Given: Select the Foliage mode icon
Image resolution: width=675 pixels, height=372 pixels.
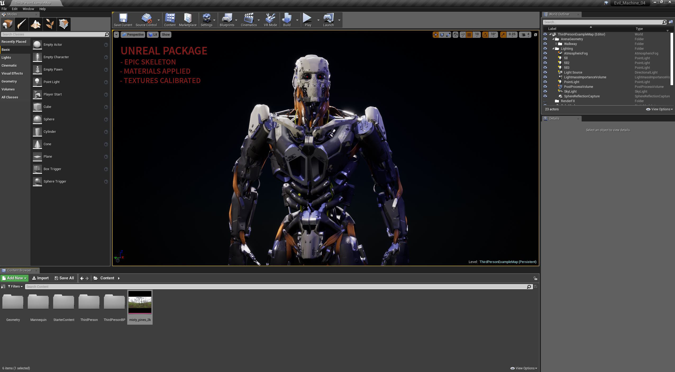Looking at the screenshot, I should coord(49,24).
